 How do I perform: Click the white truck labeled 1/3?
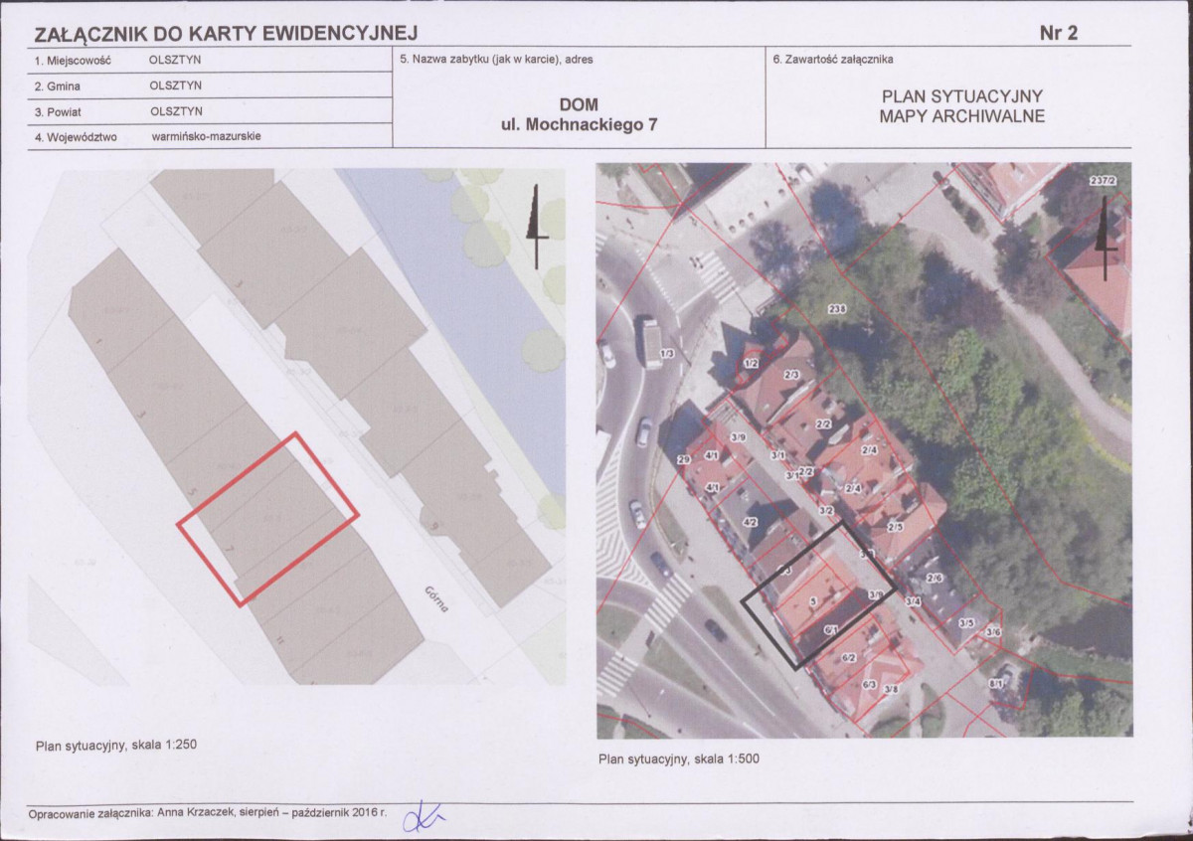click(x=653, y=344)
